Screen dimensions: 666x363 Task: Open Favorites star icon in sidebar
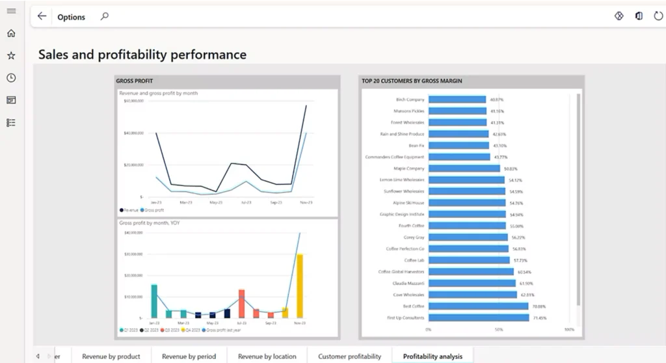click(x=11, y=56)
